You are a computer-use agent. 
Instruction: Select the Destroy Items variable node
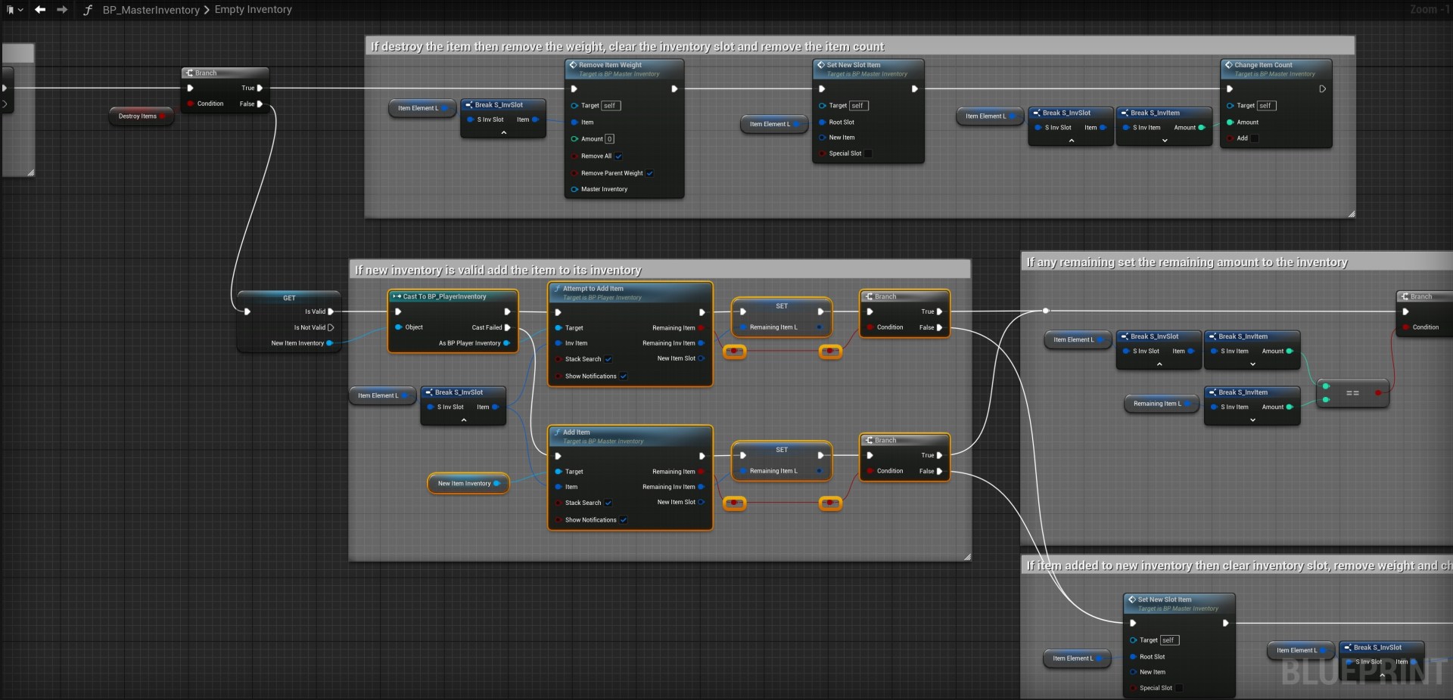click(x=140, y=116)
